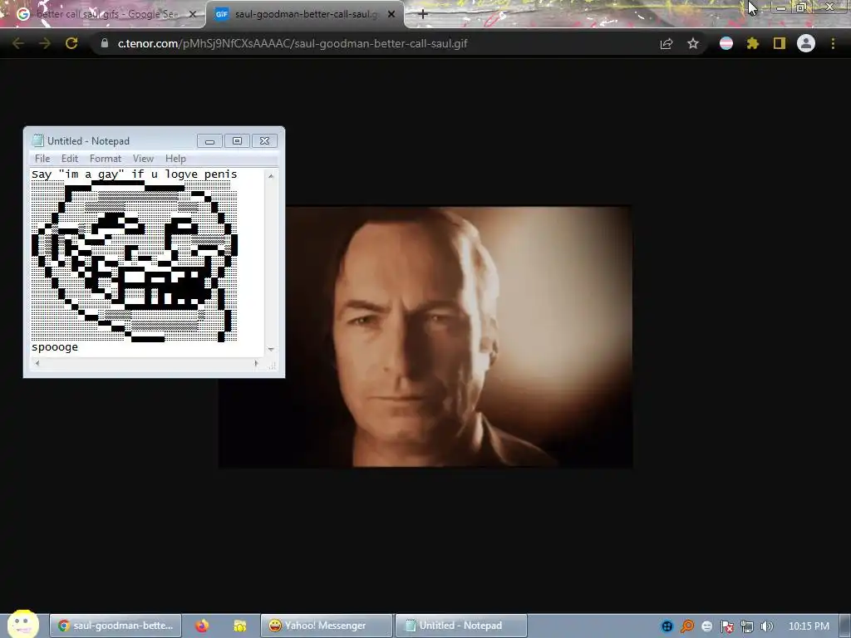Click the blue circular tray icon

667,626
